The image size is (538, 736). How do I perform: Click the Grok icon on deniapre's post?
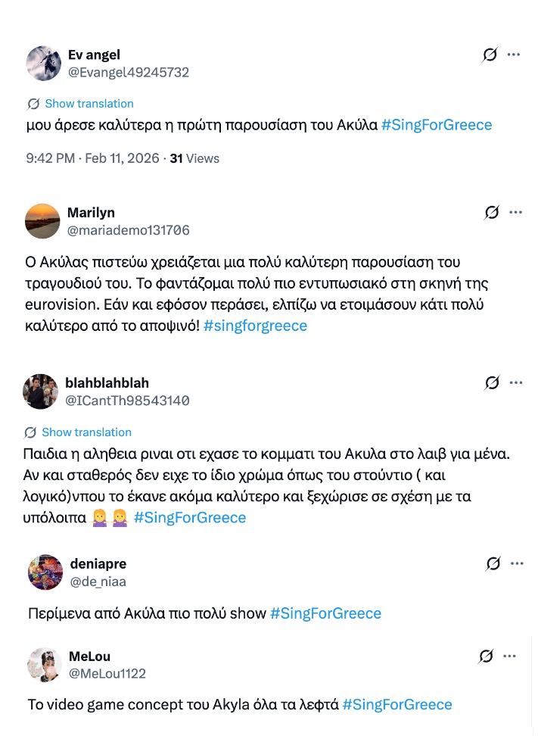[x=493, y=563]
